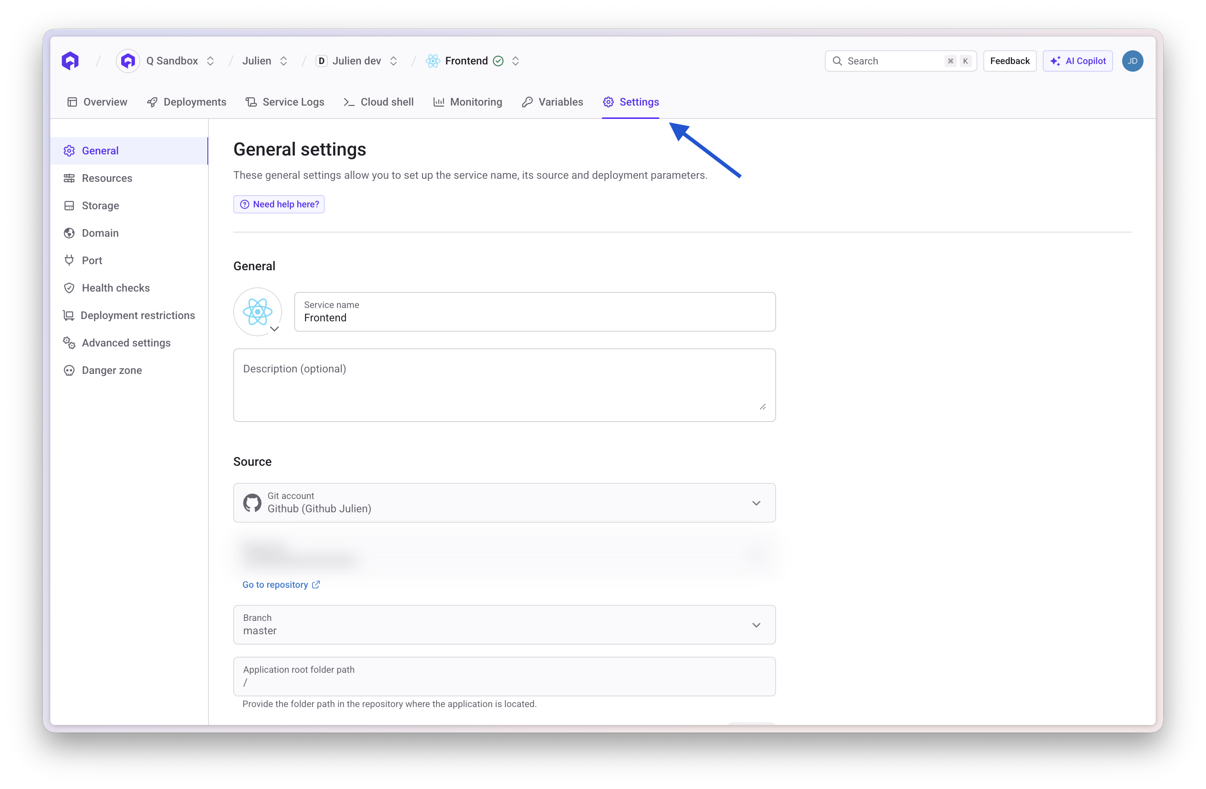The image size is (1206, 789).
Task: Click the Need help here? button
Action: point(279,204)
